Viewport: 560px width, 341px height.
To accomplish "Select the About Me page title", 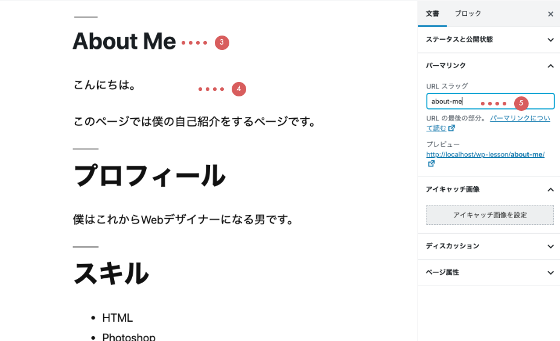I will coord(124,42).
